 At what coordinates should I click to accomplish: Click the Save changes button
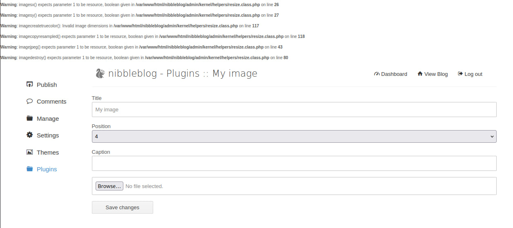(x=123, y=207)
